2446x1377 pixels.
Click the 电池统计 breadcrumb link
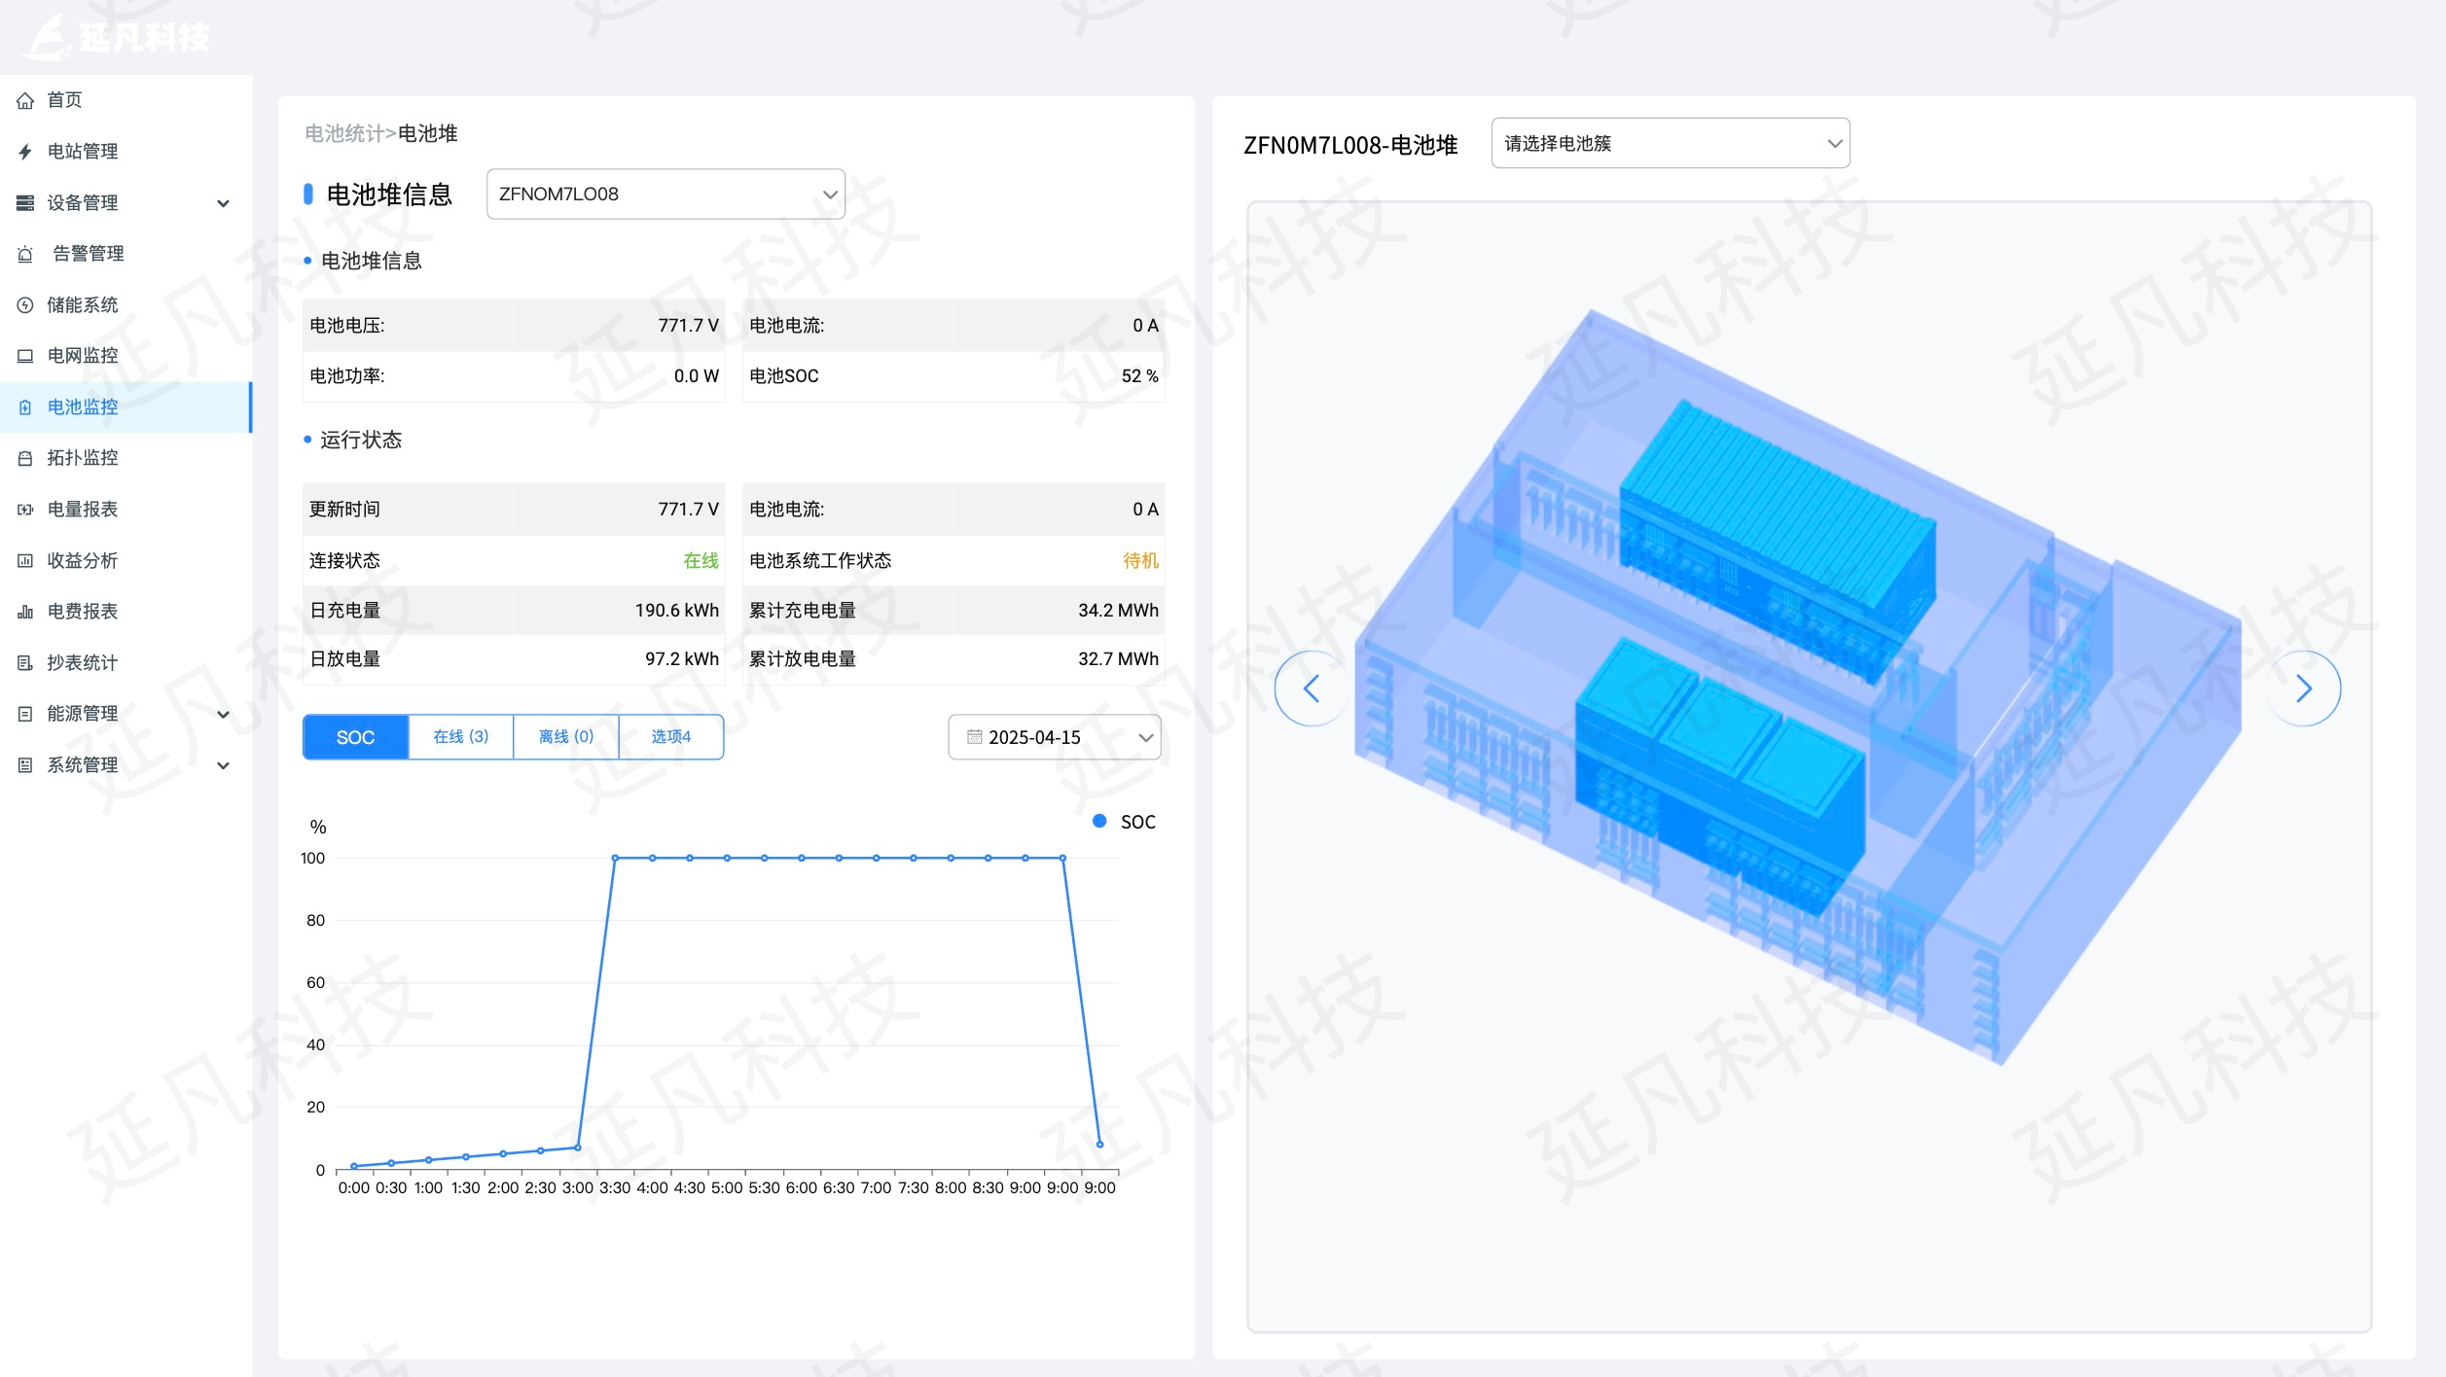coord(343,134)
